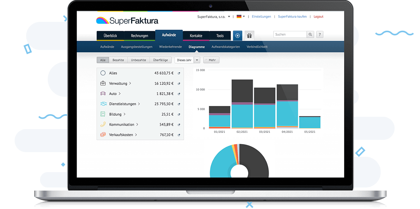The width and height of the screenshot is (420, 209).
Task: Click the book icon for Bildung
Action: pyautogui.click(x=103, y=114)
